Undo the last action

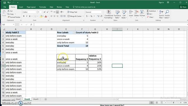coord(9,3)
